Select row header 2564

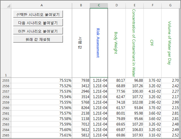click(6, 130)
